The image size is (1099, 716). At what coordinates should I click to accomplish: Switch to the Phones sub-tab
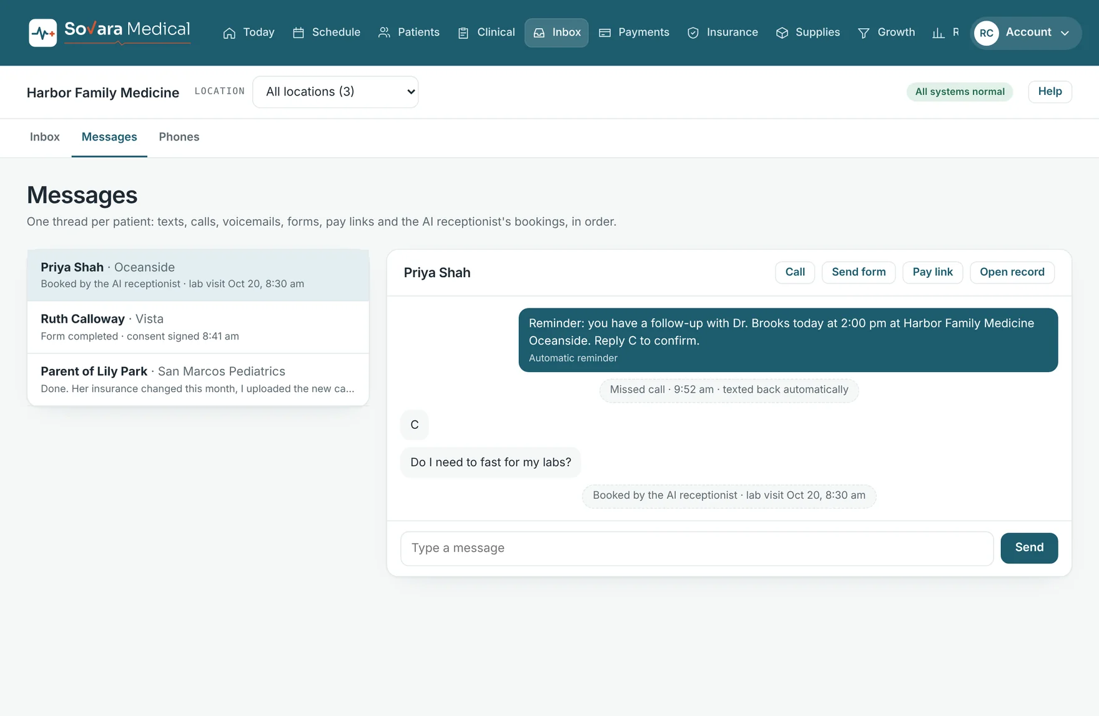[179, 137]
